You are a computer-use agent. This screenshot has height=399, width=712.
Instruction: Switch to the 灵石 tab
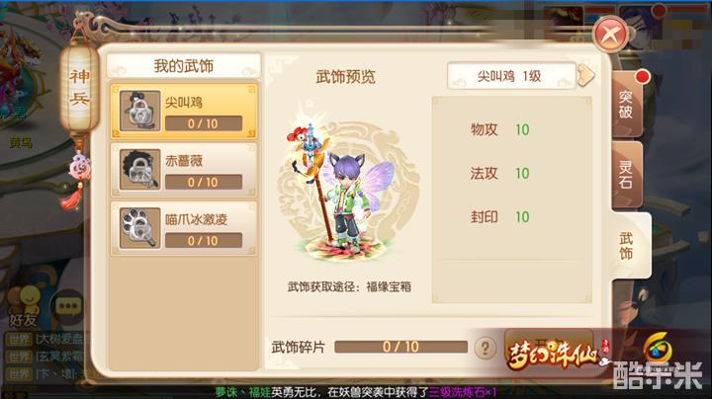[627, 175]
